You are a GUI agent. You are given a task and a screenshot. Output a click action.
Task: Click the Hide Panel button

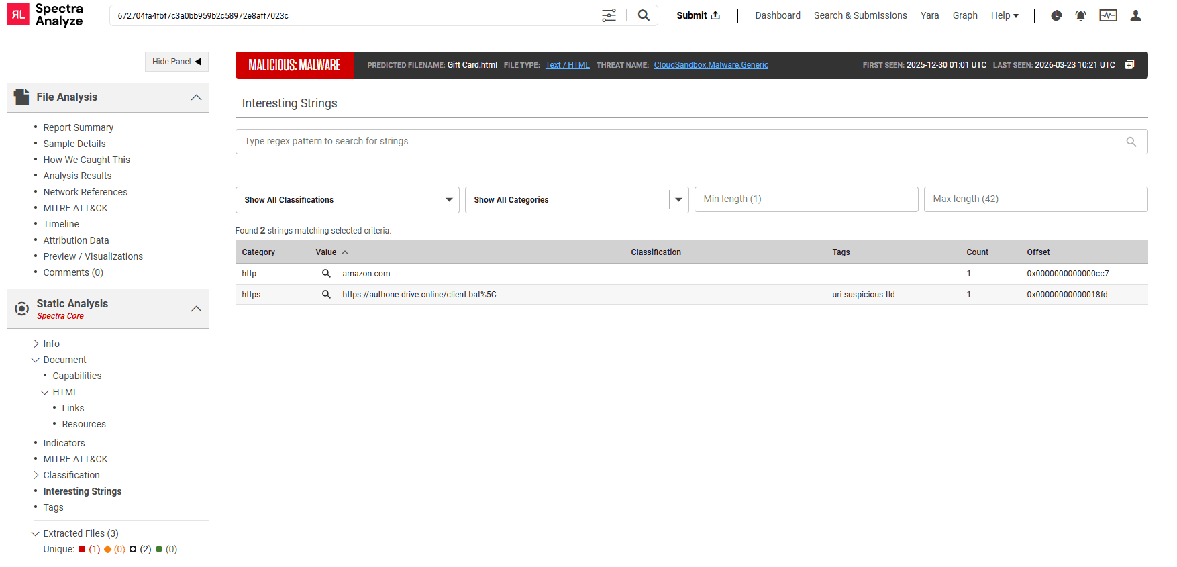point(176,62)
